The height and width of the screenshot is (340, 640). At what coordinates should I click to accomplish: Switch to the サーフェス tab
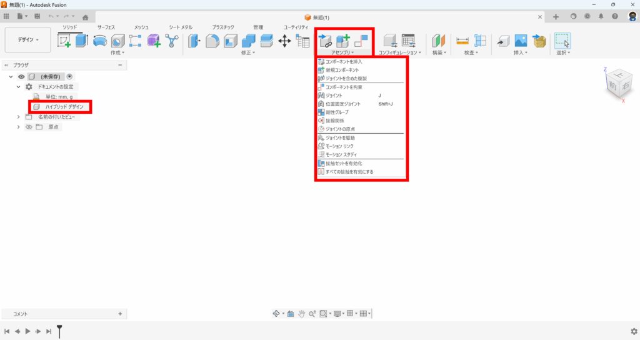pos(107,27)
